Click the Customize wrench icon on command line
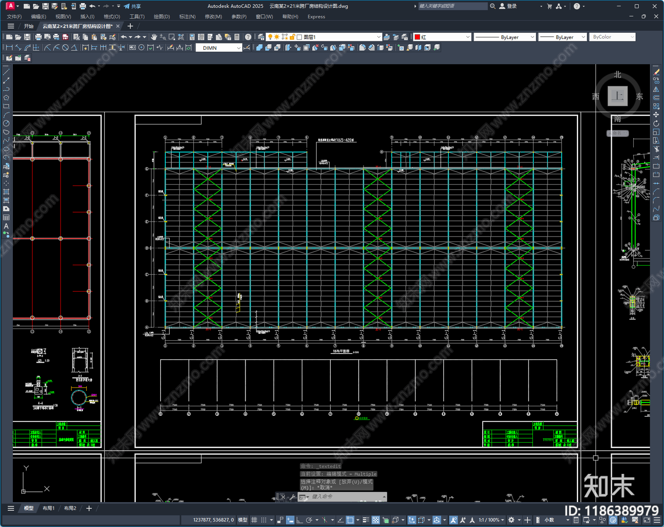Image resolution: width=664 pixels, height=527 pixels. (292, 497)
